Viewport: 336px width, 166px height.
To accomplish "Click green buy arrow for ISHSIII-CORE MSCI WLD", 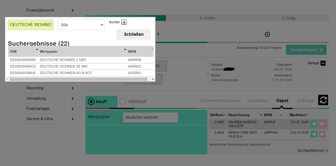I will pos(314,134).
